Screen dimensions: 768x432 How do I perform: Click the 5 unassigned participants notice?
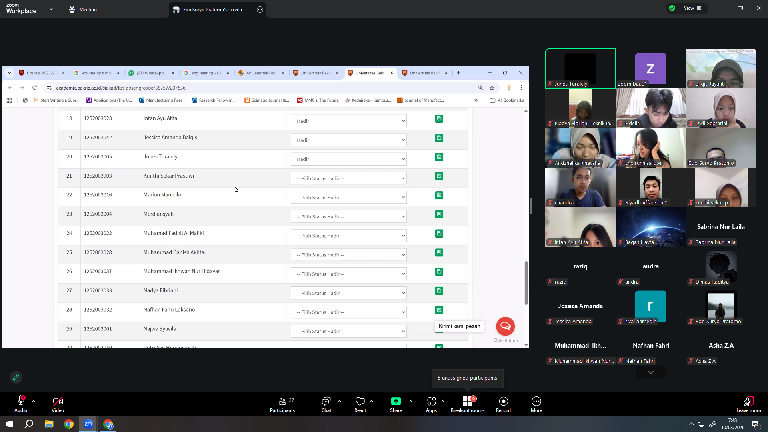(x=467, y=378)
